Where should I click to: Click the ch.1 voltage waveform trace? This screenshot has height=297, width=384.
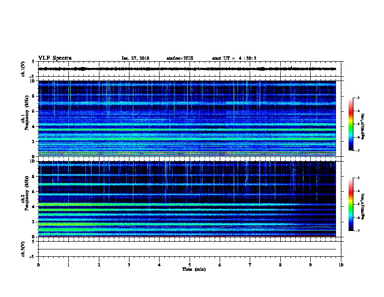pos(187,69)
